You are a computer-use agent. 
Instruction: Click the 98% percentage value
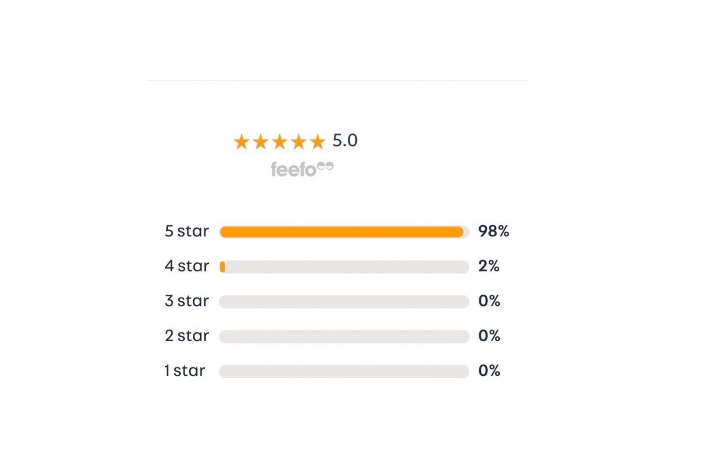pyautogui.click(x=494, y=231)
